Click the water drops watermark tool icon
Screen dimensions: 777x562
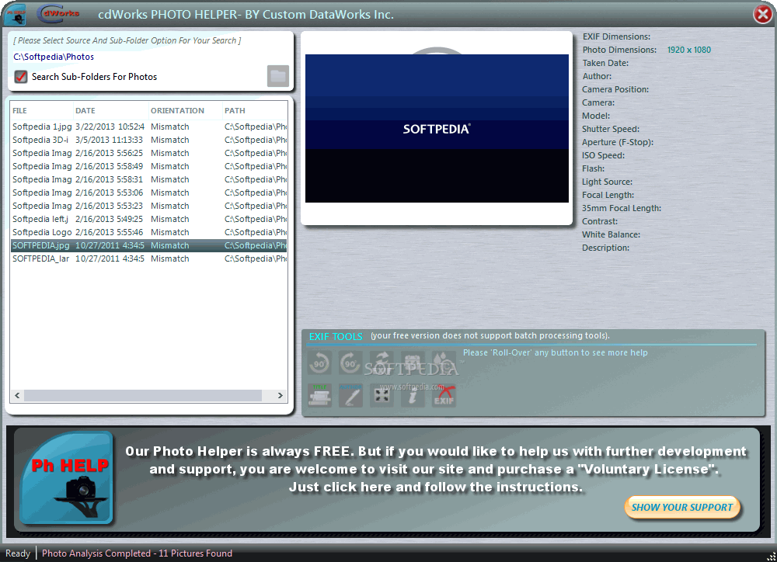(x=444, y=363)
